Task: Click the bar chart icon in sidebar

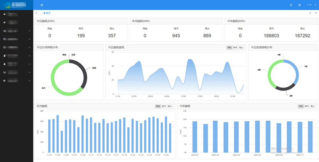Action: click(4, 31)
